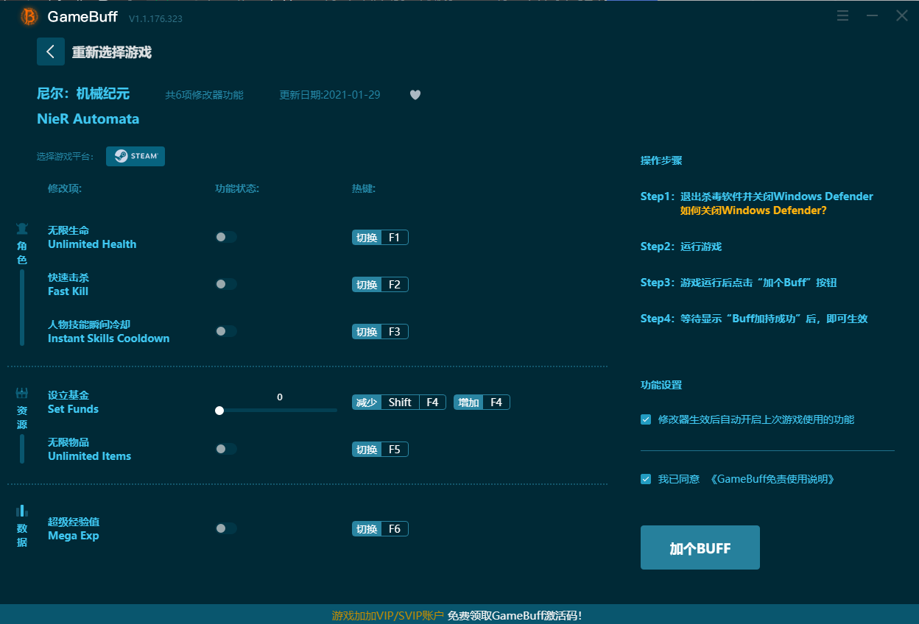Image resolution: width=919 pixels, height=624 pixels.
Task: Click 共6项修改器功能 text
Action: [204, 95]
